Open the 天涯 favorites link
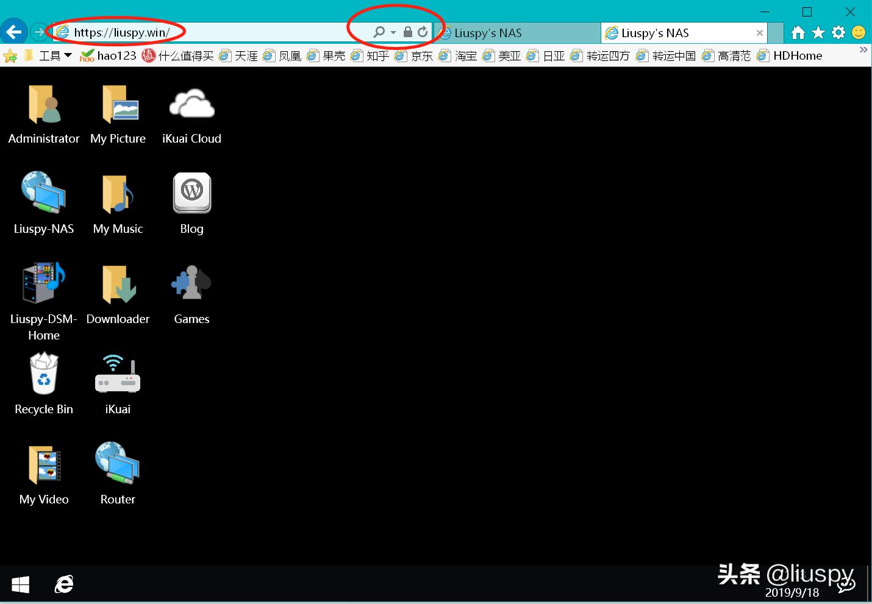 238,56
